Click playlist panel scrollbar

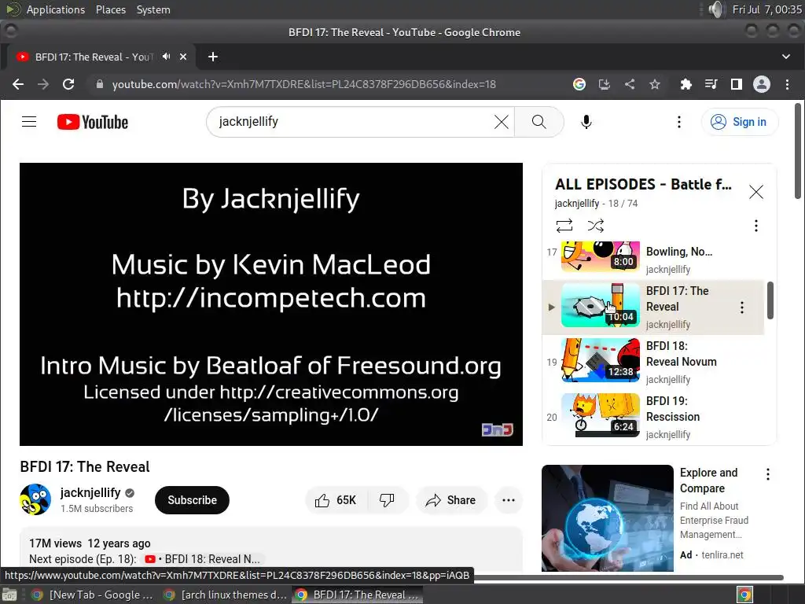[770, 300]
